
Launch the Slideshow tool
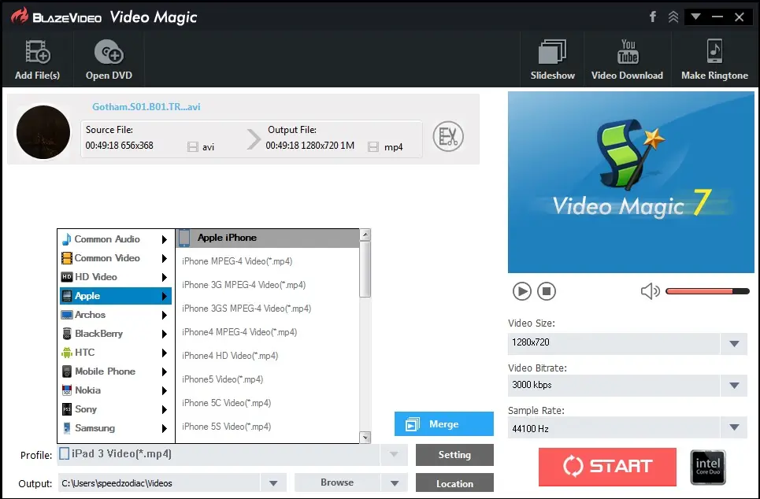point(553,59)
